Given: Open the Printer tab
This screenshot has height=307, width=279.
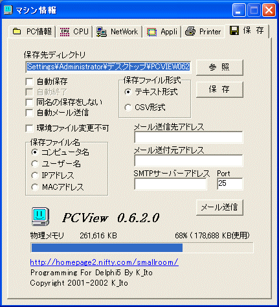Looking at the screenshot, I should coord(203,32).
